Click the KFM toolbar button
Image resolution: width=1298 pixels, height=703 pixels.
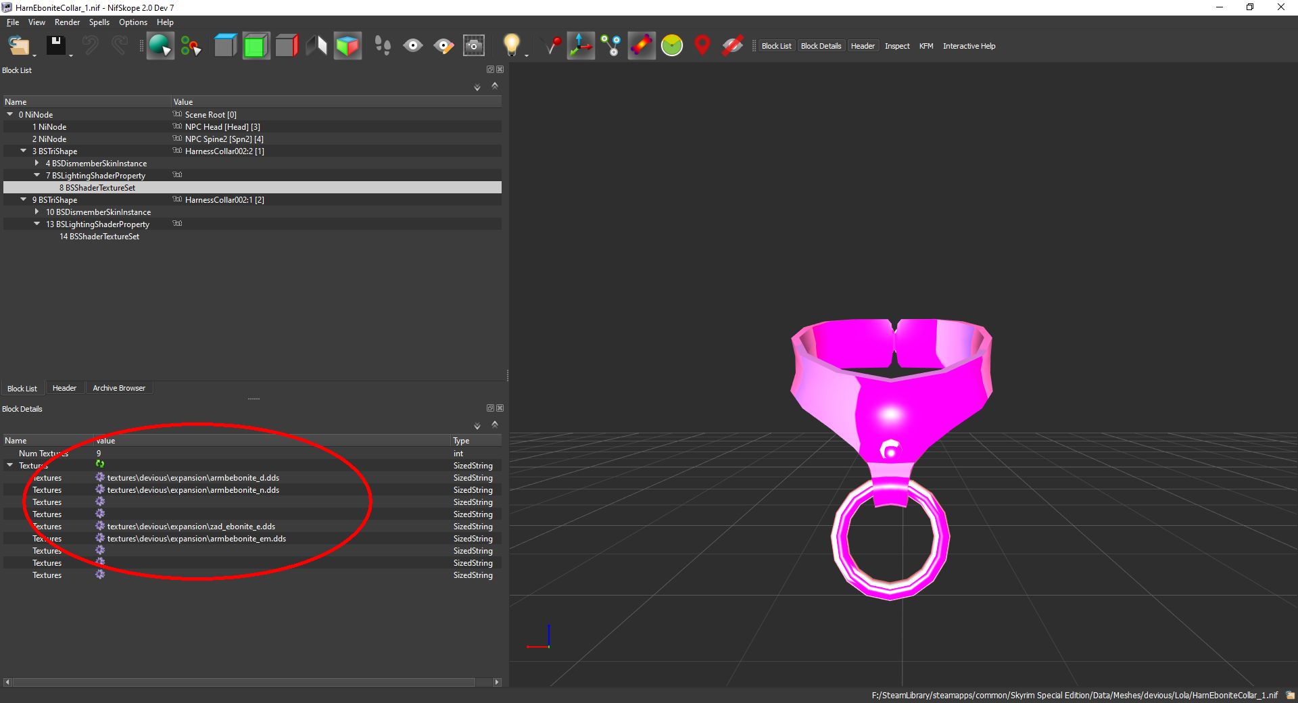tap(926, 46)
